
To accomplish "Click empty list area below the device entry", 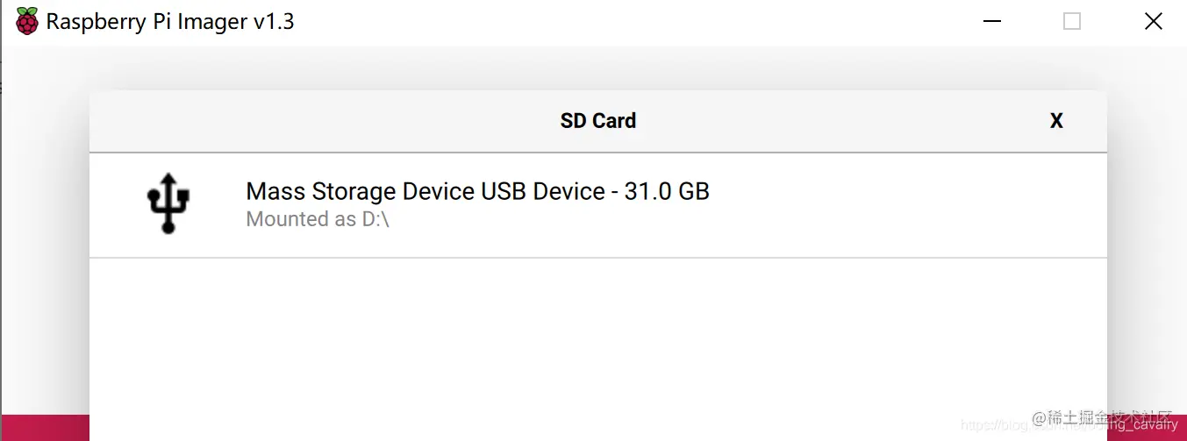I will [597, 351].
